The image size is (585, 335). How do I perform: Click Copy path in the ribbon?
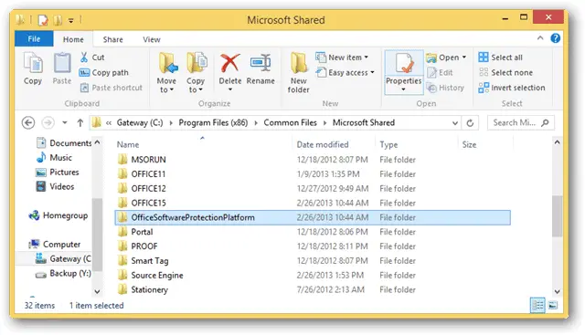tap(103, 73)
